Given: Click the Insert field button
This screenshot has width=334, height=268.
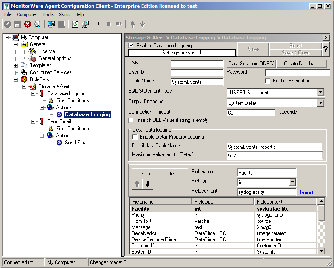Looking at the screenshot, I should [146, 174].
